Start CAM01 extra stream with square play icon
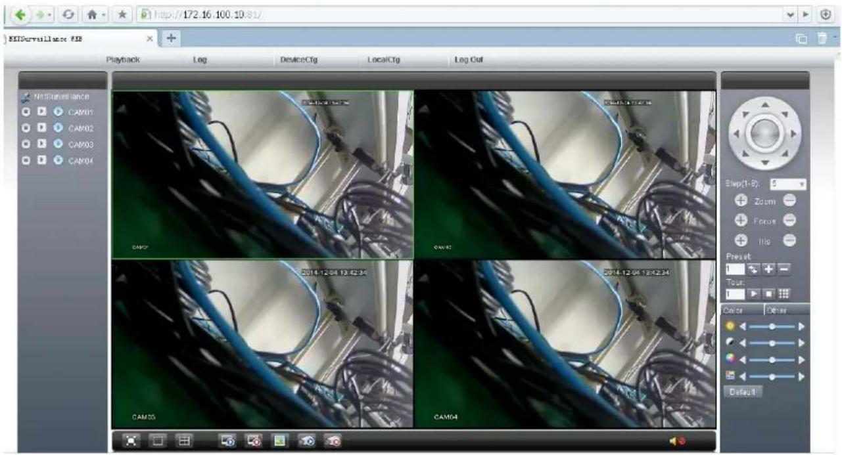Image resolution: width=842 pixels, height=455 pixels. coord(42,112)
